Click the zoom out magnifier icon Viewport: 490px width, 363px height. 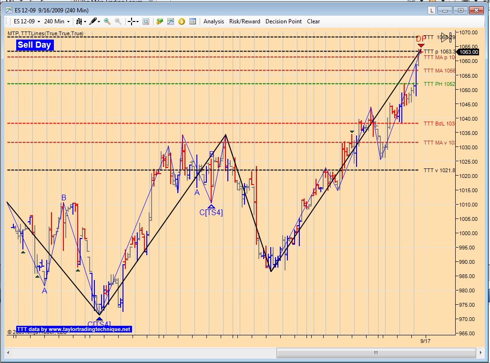pyautogui.click(x=118, y=21)
